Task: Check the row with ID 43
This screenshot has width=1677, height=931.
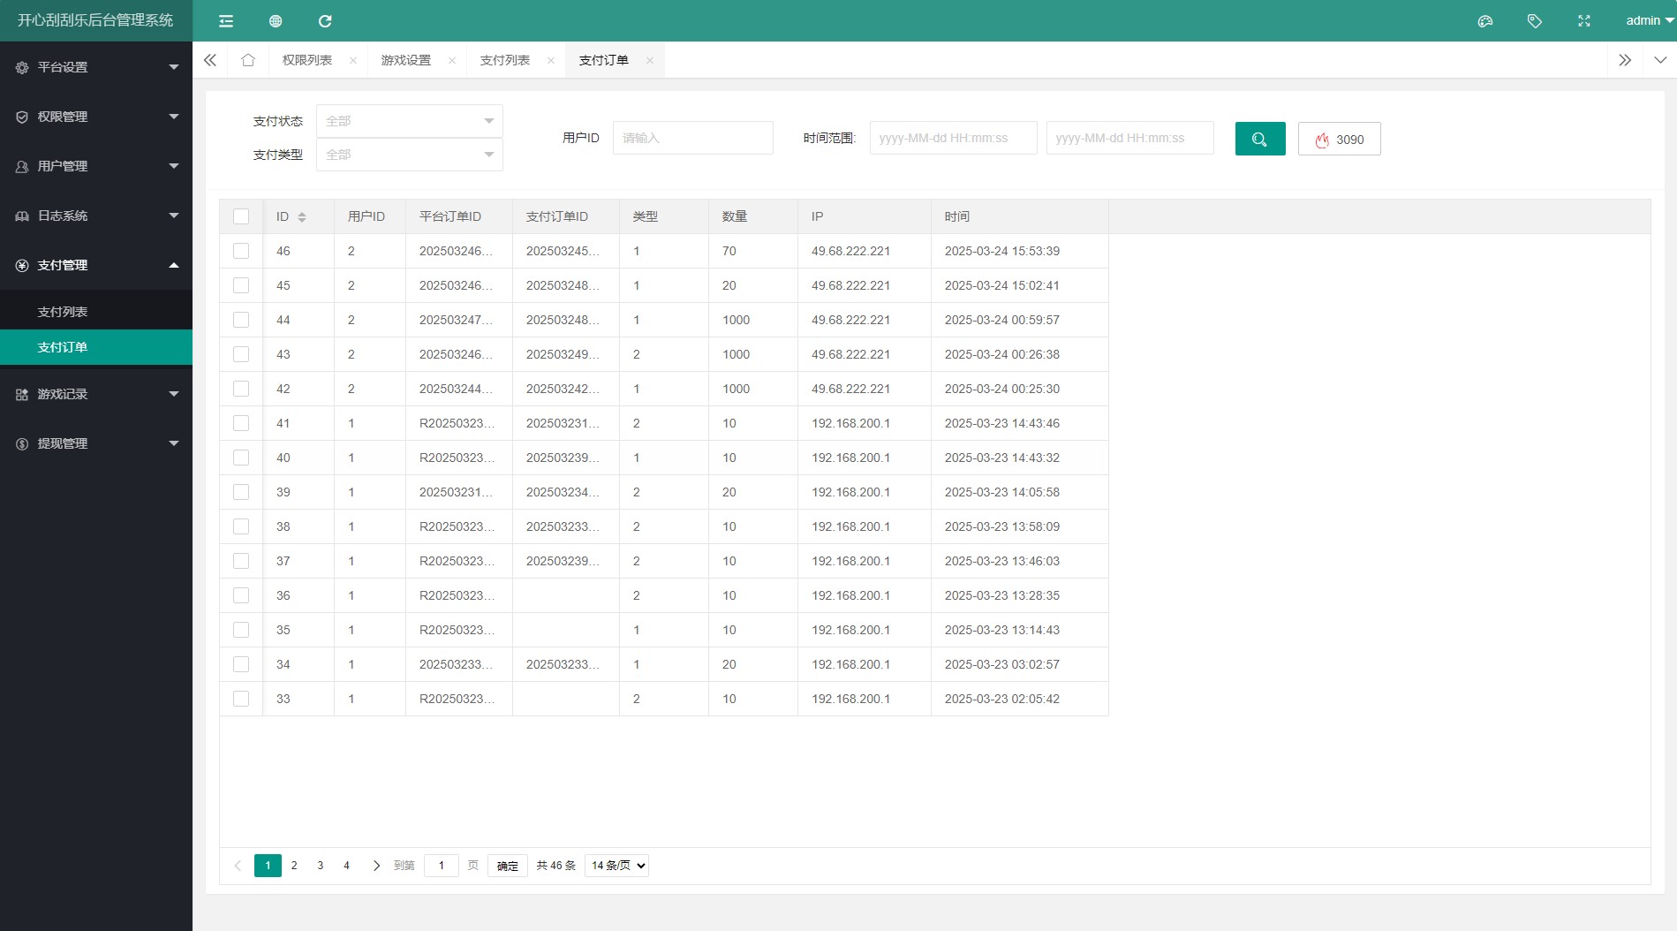Action: (x=241, y=354)
